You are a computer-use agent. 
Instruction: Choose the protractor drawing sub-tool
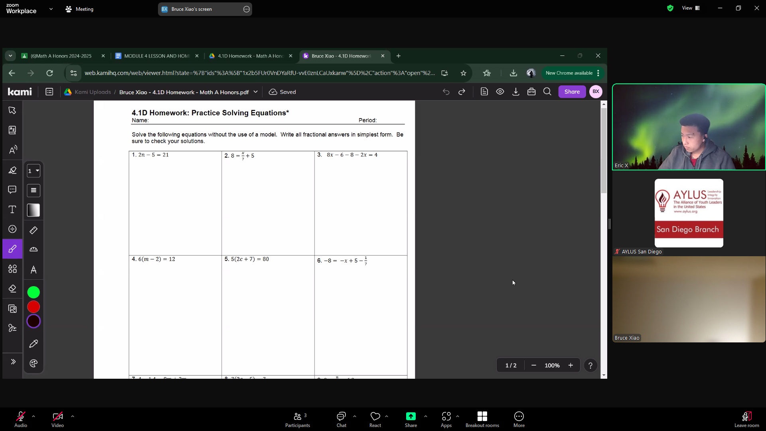(34, 249)
